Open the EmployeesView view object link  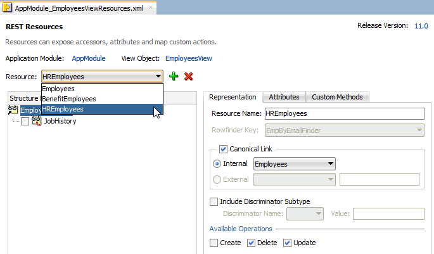[x=189, y=59]
